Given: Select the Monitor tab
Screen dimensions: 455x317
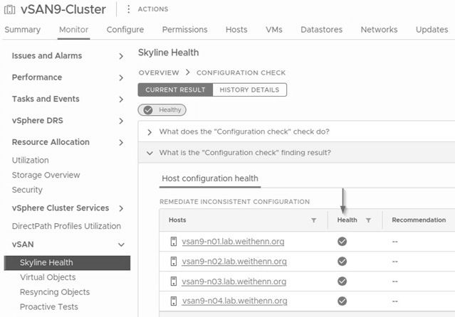Looking at the screenshot, I should click(74, 30).
